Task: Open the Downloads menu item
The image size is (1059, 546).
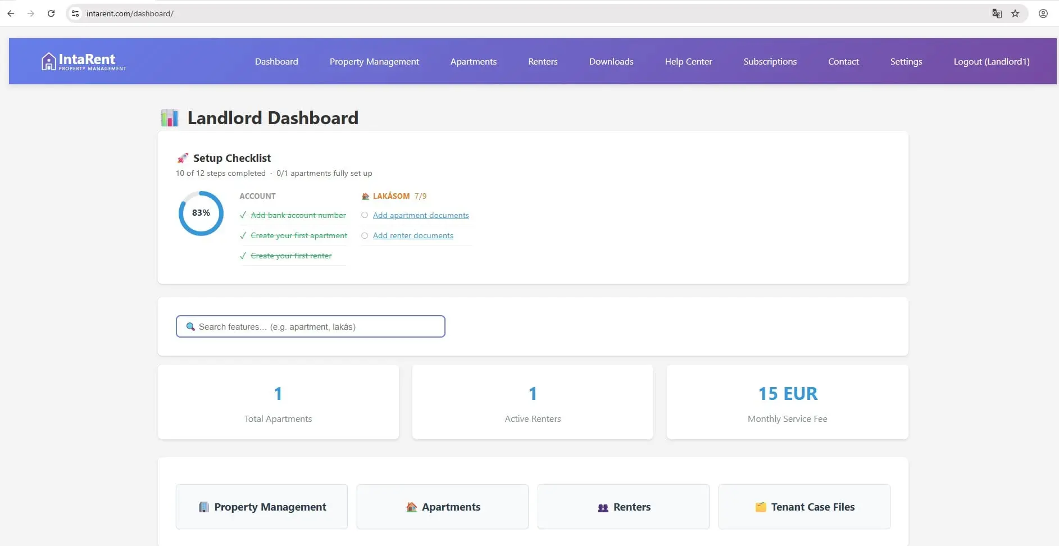Action: tap(611, 61)
